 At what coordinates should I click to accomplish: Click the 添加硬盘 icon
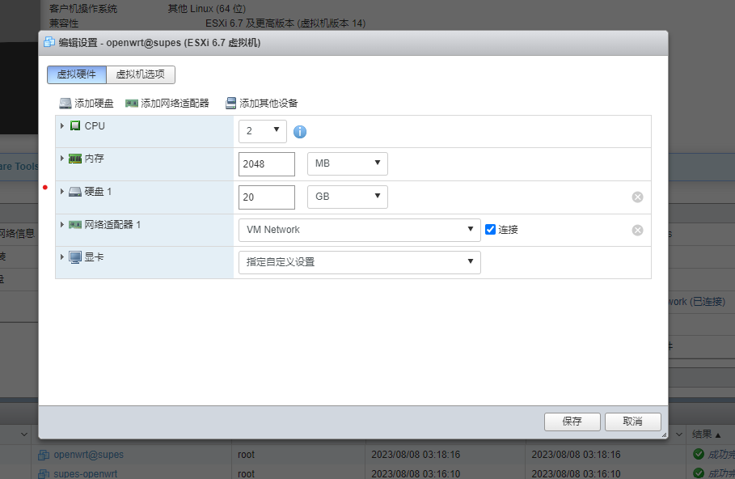(64, 103)
